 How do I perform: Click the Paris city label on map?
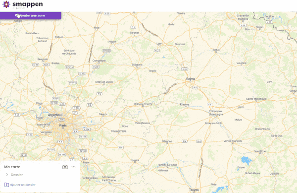pyautogui.click(x=63, y=125)
